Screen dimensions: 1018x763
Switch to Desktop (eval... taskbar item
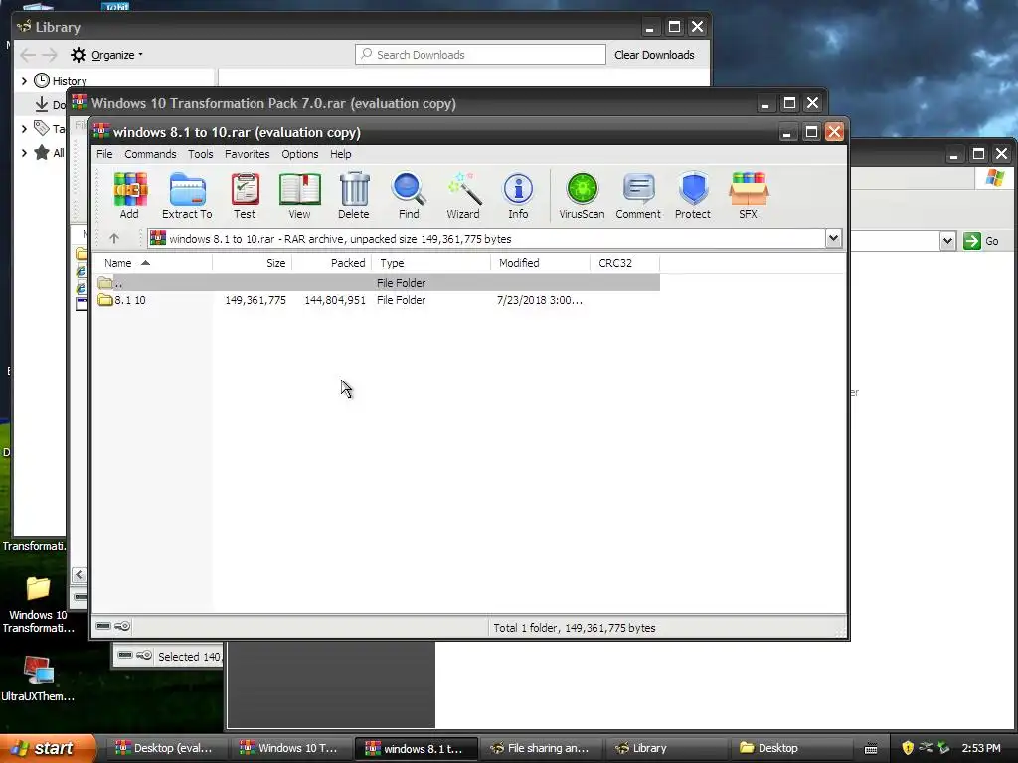pos(165,748)
